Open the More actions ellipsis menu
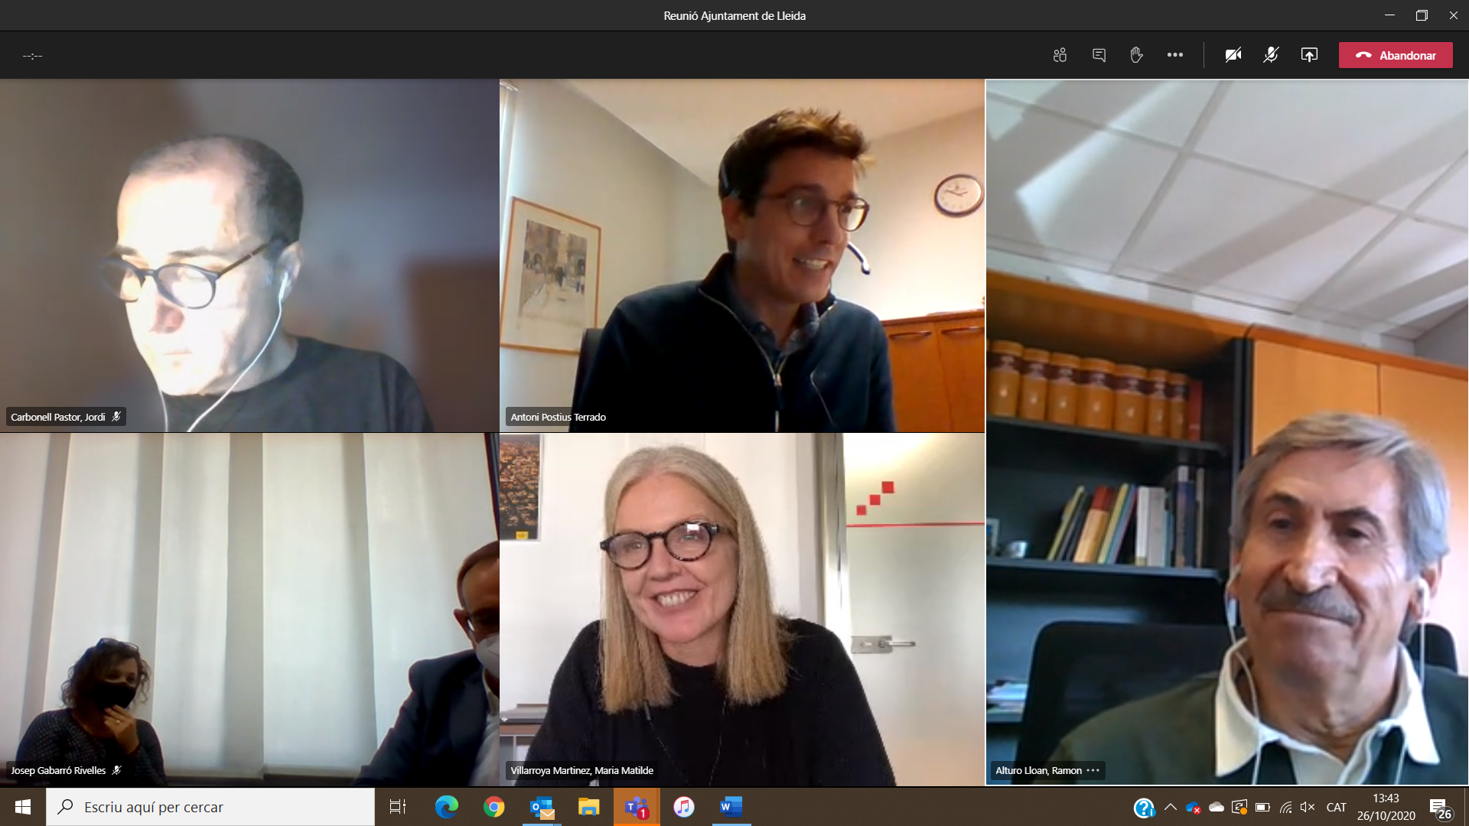Image resolution: width=1469 pixels, height=826 pixels. (x=1175, y=55)
